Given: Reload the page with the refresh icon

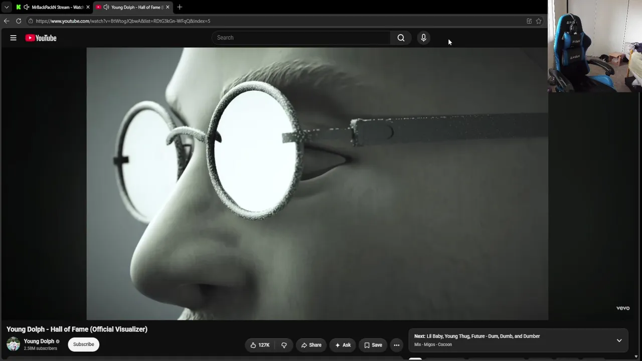Looking at the screenshot, I should pos(19,21).
